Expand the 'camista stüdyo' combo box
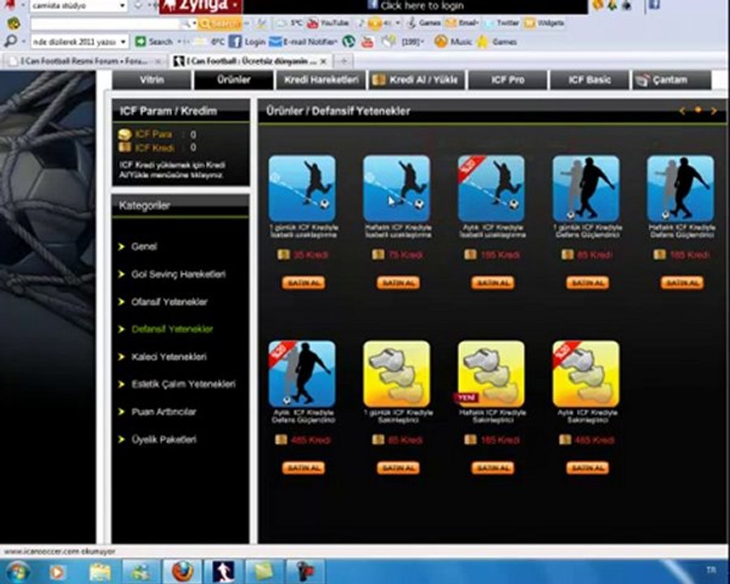The width and height of the screenshot is (730, 584). click(x=122, y=6)
